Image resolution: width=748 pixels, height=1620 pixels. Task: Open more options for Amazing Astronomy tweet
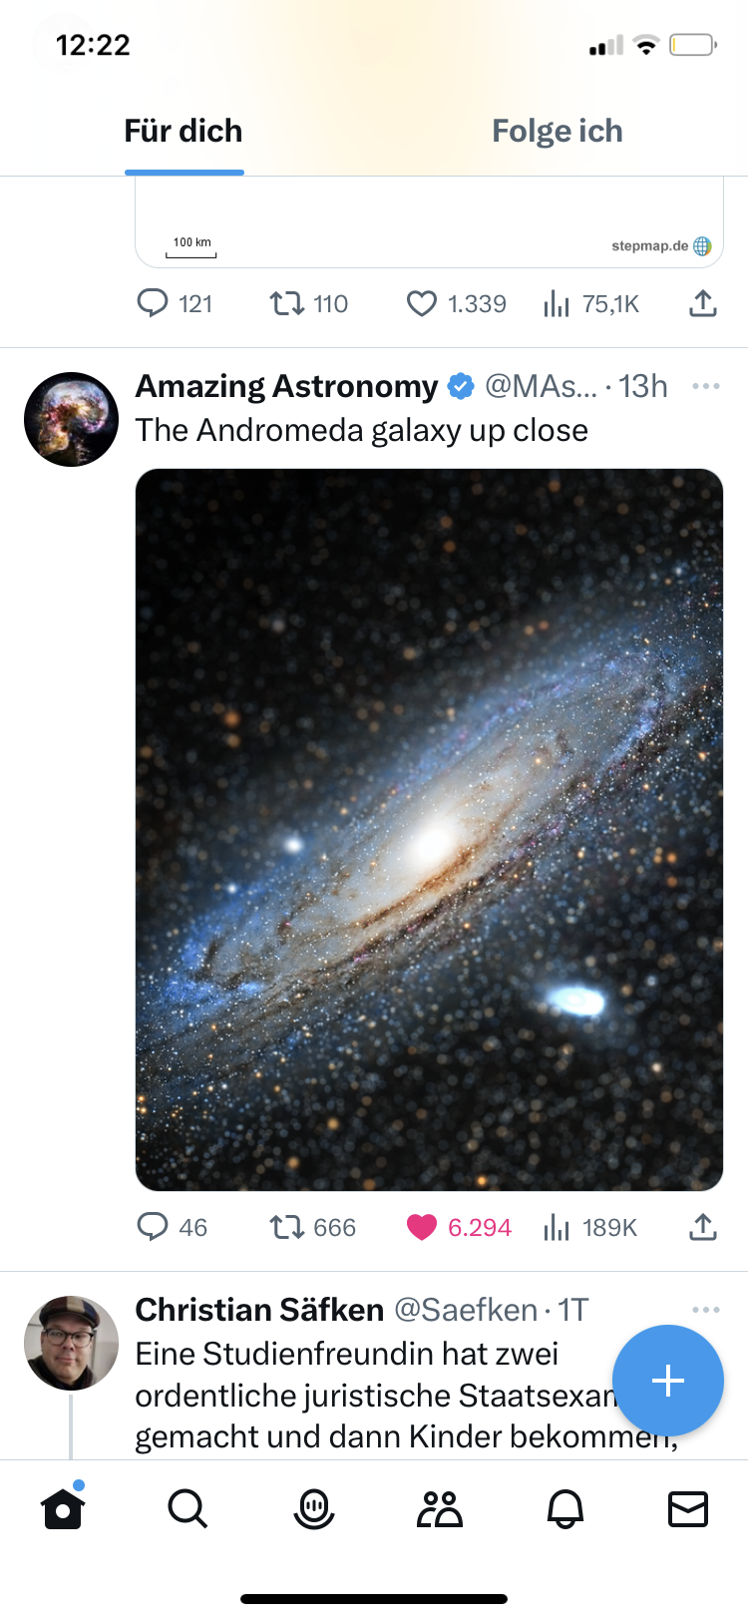point(705,386)
